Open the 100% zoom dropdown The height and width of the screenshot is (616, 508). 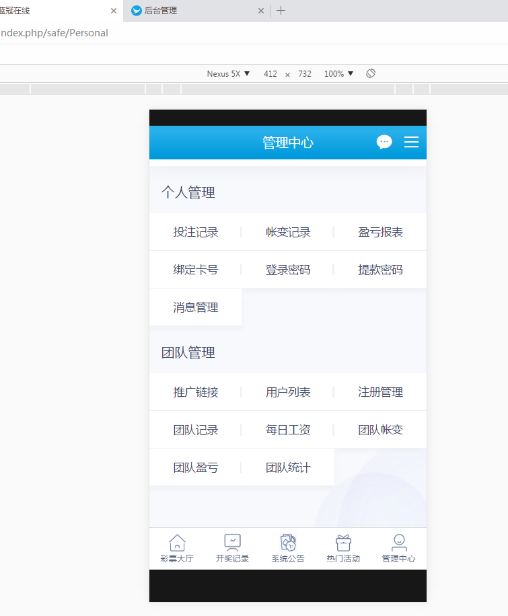(338, 73)
